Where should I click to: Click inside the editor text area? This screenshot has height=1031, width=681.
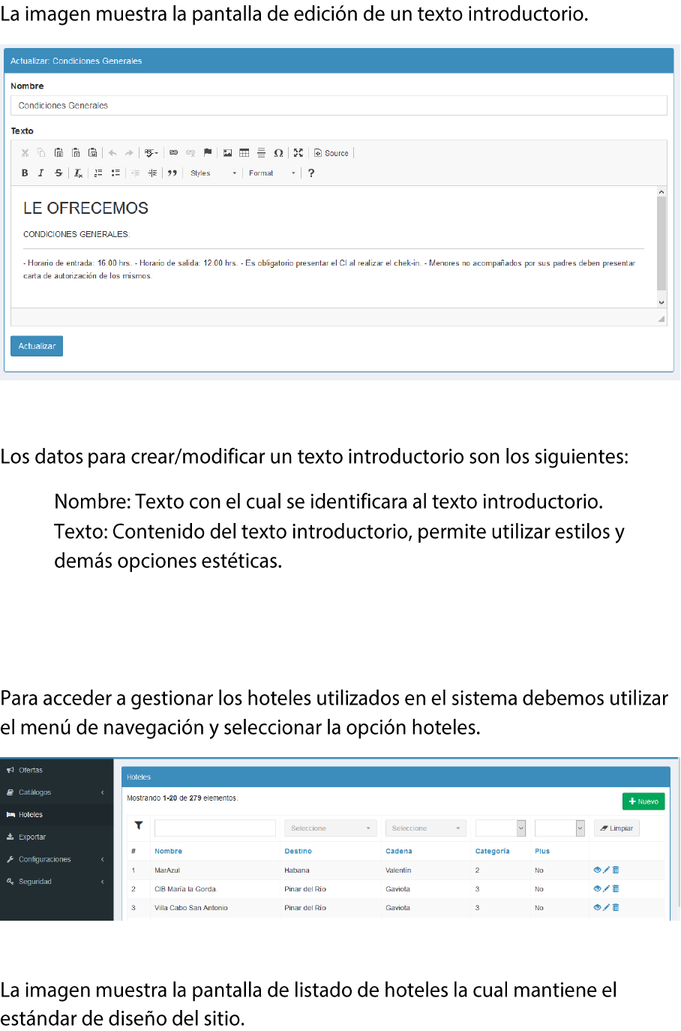point(334,247)
